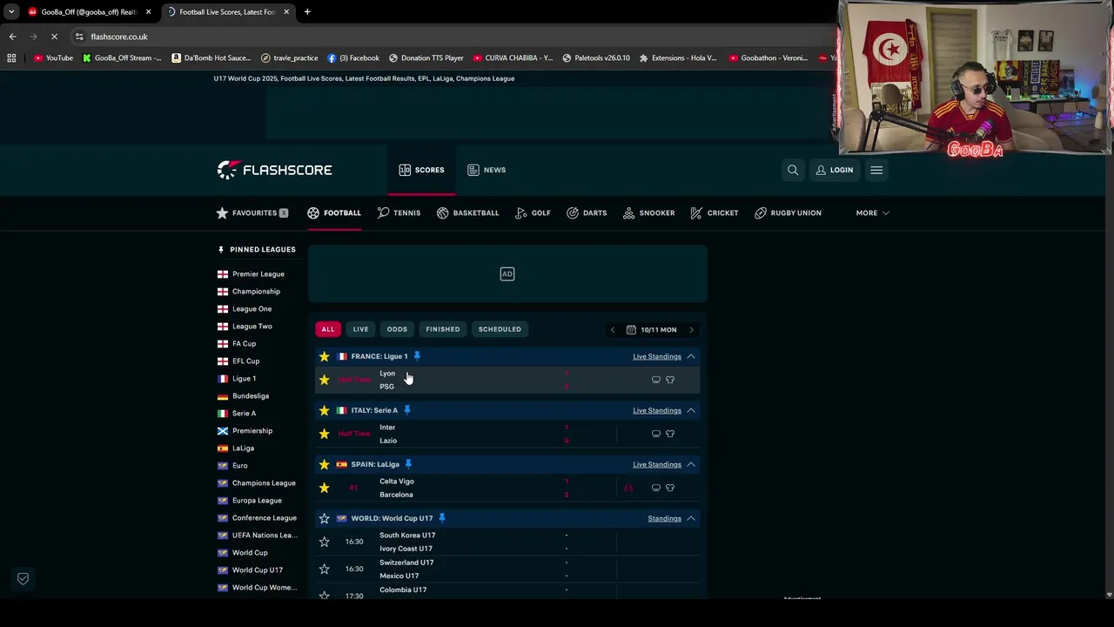Click TV icon for Inter vs Lazio

point(656,434)
